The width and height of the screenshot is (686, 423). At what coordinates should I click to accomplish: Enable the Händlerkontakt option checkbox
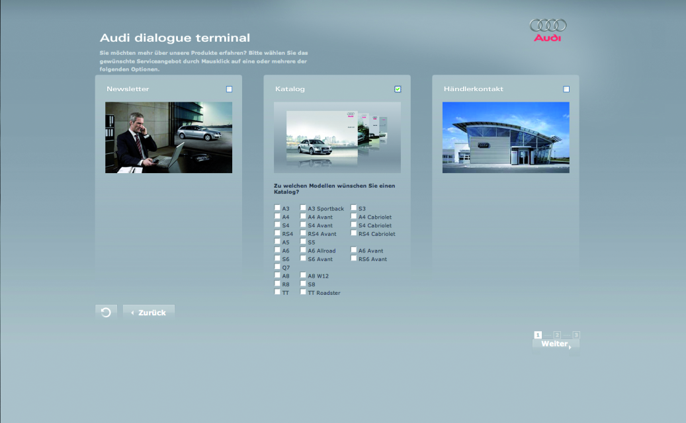pos(566,89)
